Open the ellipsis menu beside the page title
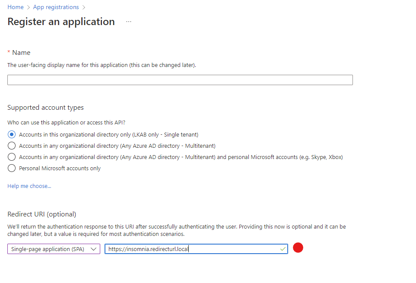Screen dimensions: 416x283 [x=128, y=22]
